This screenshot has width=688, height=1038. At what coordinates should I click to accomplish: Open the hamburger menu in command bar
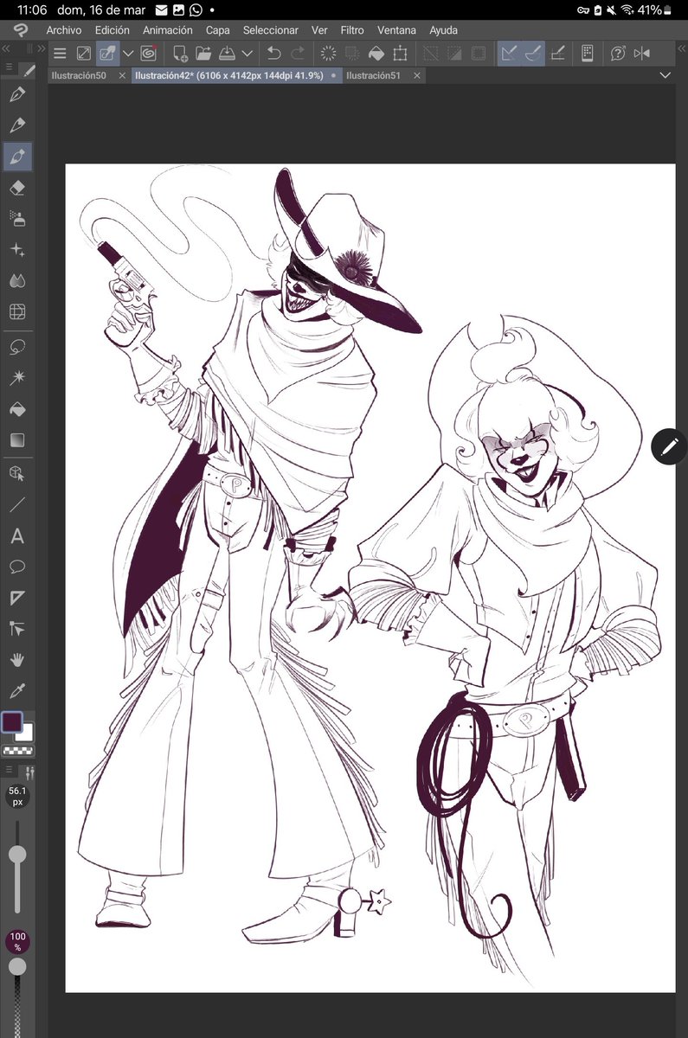click(x=60, y=54)
